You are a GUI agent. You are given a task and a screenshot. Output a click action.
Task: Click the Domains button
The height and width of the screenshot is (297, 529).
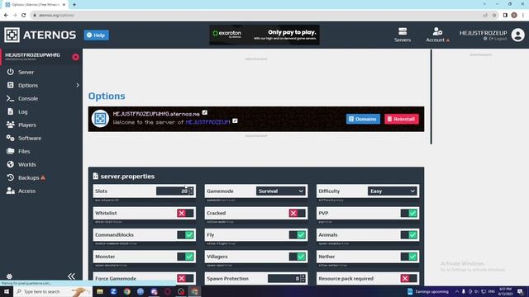(363, 119)
